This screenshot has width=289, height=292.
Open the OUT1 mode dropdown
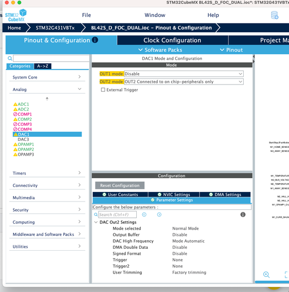click(184, 74)
